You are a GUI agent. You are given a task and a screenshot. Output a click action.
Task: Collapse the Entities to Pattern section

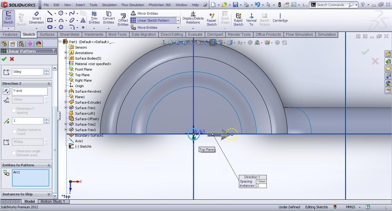49,165
